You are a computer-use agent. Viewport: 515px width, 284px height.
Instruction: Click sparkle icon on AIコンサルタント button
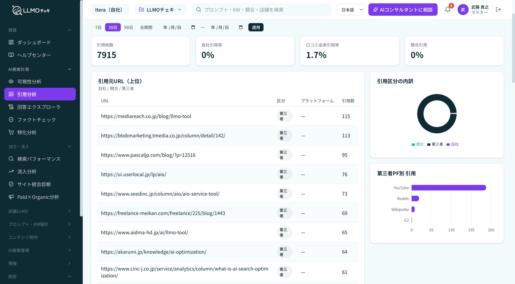tap(375, 10)
